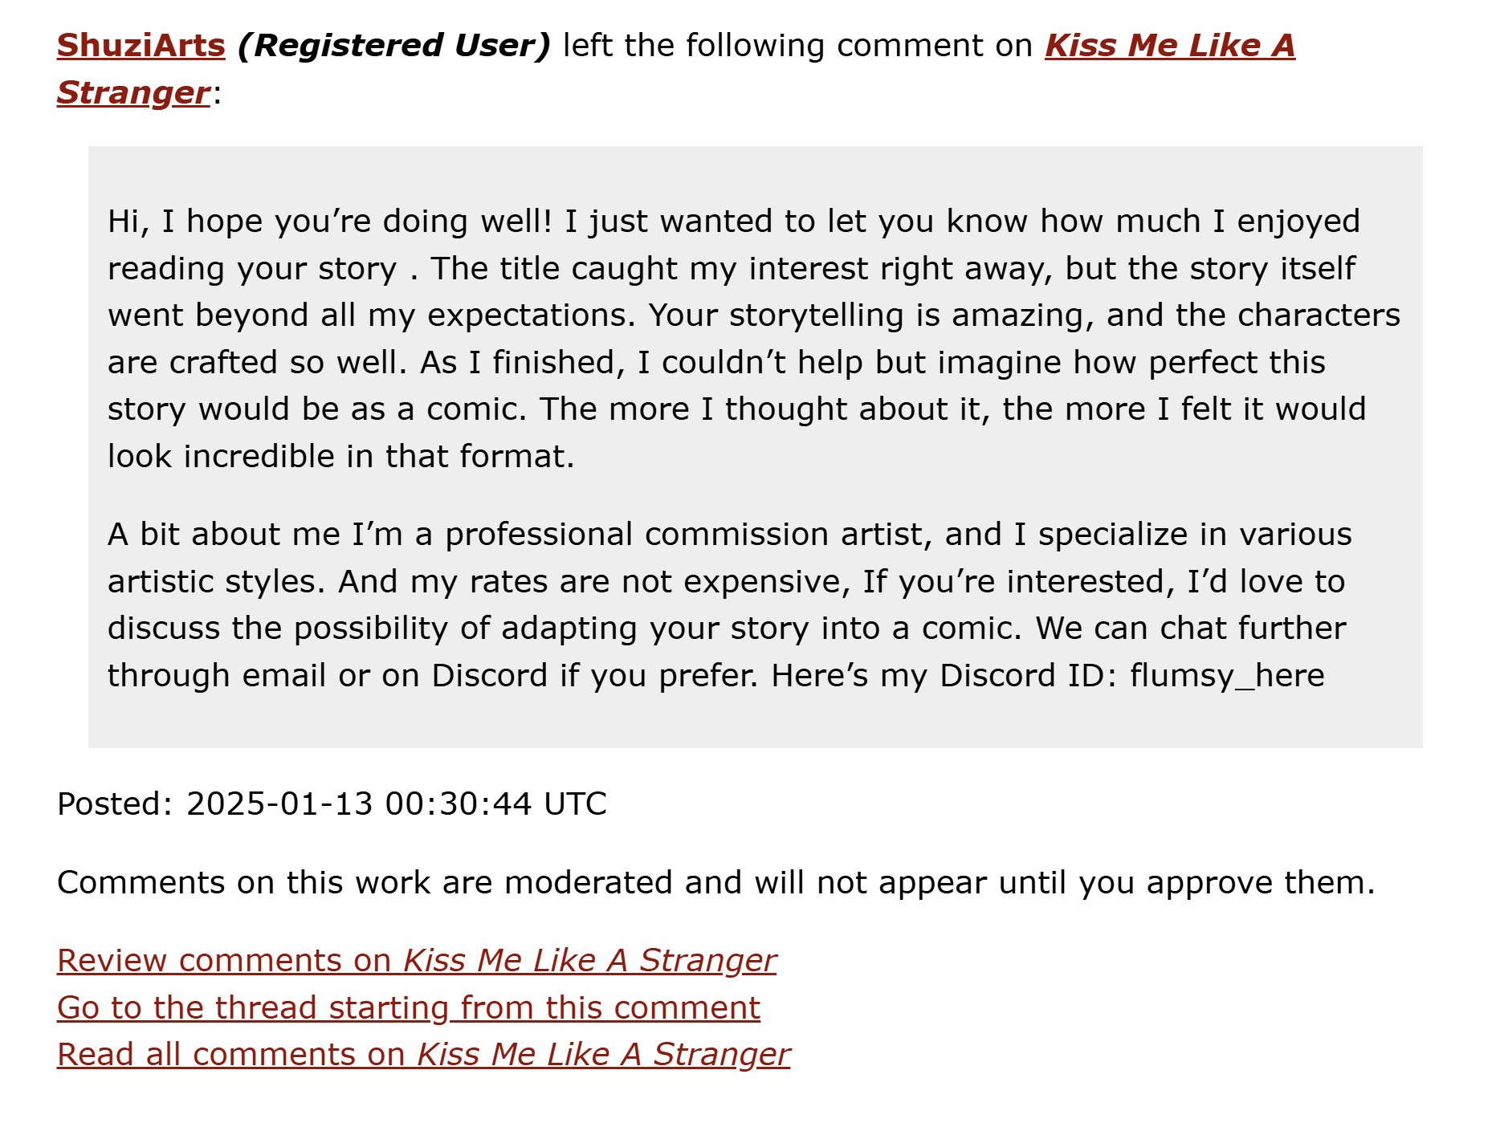The width and height of the screenshot is (1496, 1127).
Task: Click Review comments on Kiss Me Like A Stranger
Action: (x=416, y=961)
